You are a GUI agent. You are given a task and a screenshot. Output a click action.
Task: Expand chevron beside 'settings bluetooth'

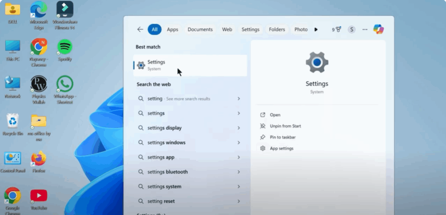[x=239, y=172]
